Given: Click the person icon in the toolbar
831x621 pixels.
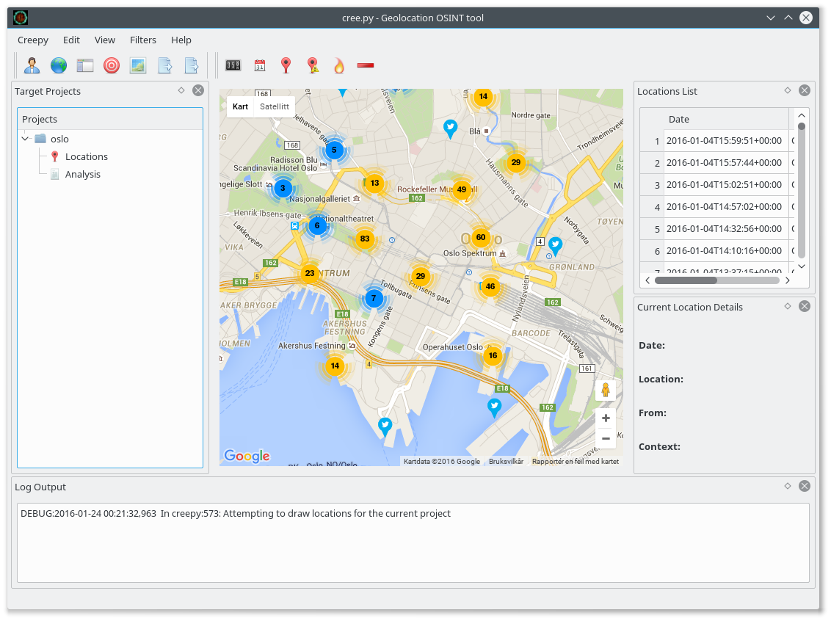Looking at the screenshot, I should pos(32,65).
